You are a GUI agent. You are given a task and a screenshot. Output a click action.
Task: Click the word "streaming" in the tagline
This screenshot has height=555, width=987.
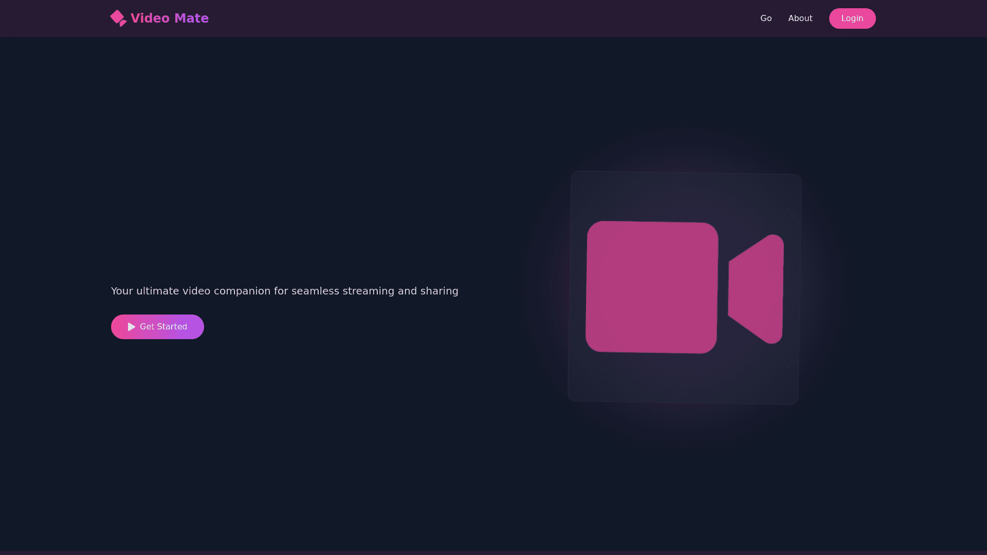(x=368, y=291)
